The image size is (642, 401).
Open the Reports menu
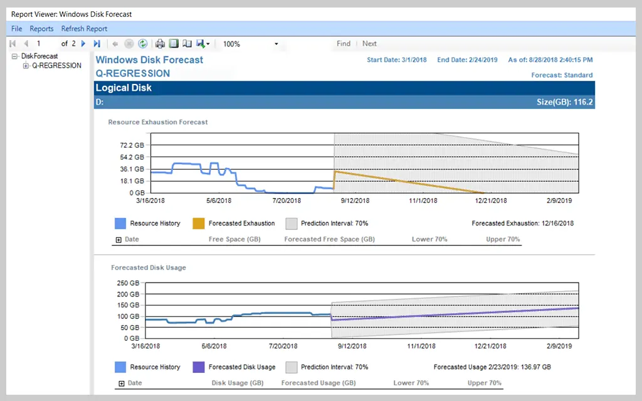point(41,28)
